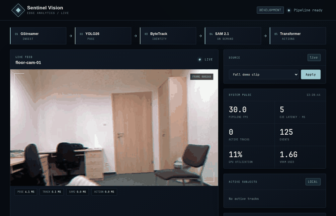Screen dimensions: 336x216
Task: Click the Pipeline ready status indicator
Action: 305,10
